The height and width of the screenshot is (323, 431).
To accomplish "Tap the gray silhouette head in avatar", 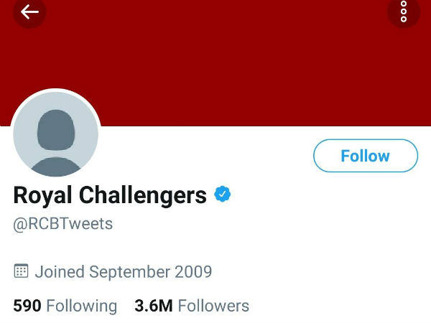I will pyautogui.click(x=55, y=129).
